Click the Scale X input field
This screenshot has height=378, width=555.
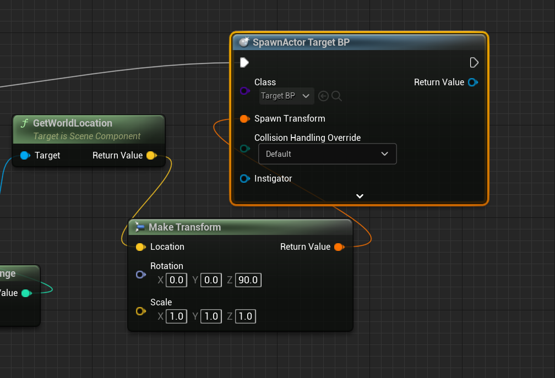tap(176, 316)
